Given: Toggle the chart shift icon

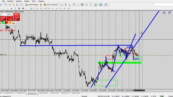Looking at the screenshot, I should coord(91,5).
